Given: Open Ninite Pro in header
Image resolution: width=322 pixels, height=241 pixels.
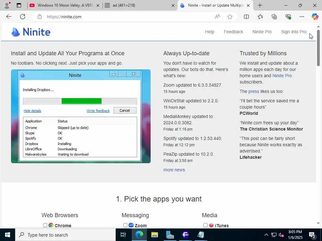Looking at the screenshot, I should pos(262,32).
